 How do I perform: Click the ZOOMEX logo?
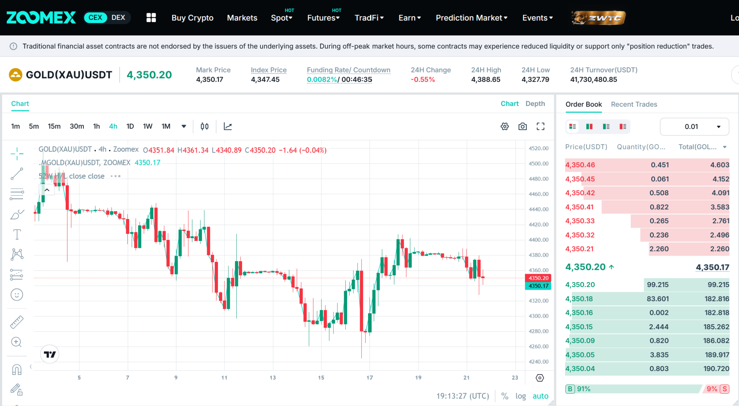tap(41, 18)
